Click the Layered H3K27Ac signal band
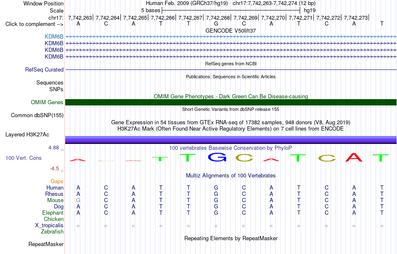Viewport: 397px width, 254px height. point(231,140)
